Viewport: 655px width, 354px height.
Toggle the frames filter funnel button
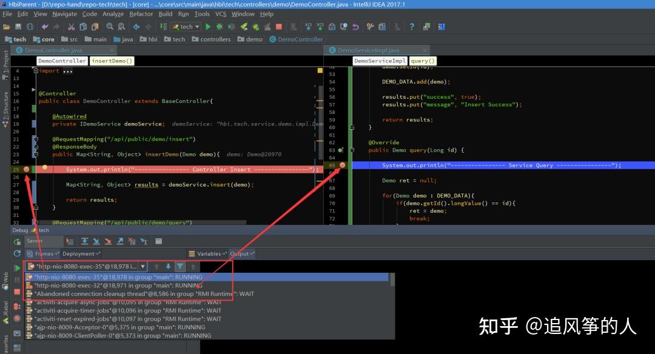coord(180,266)
